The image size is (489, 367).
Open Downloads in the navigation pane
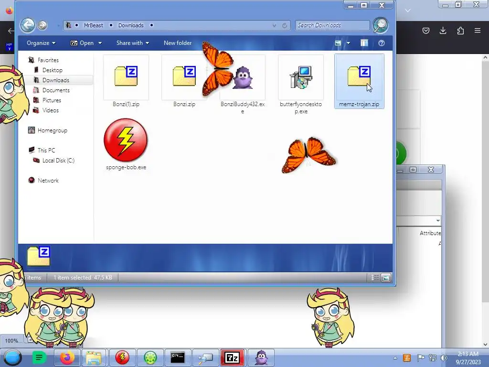point(55,80)
